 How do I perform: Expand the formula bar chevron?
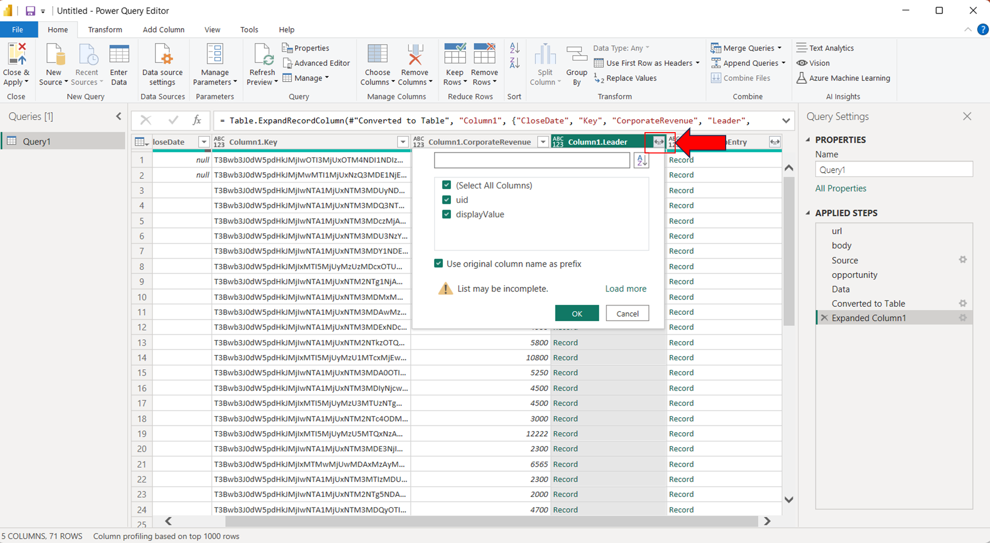click(786, 121)
